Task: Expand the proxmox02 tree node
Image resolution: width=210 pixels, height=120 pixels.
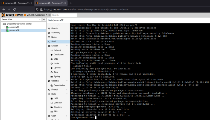Action: tap(5, 31)
